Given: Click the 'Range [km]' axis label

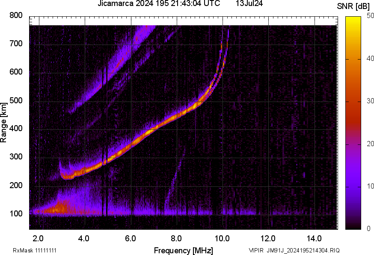Looking at the screenshot, I should click(3, 123).
